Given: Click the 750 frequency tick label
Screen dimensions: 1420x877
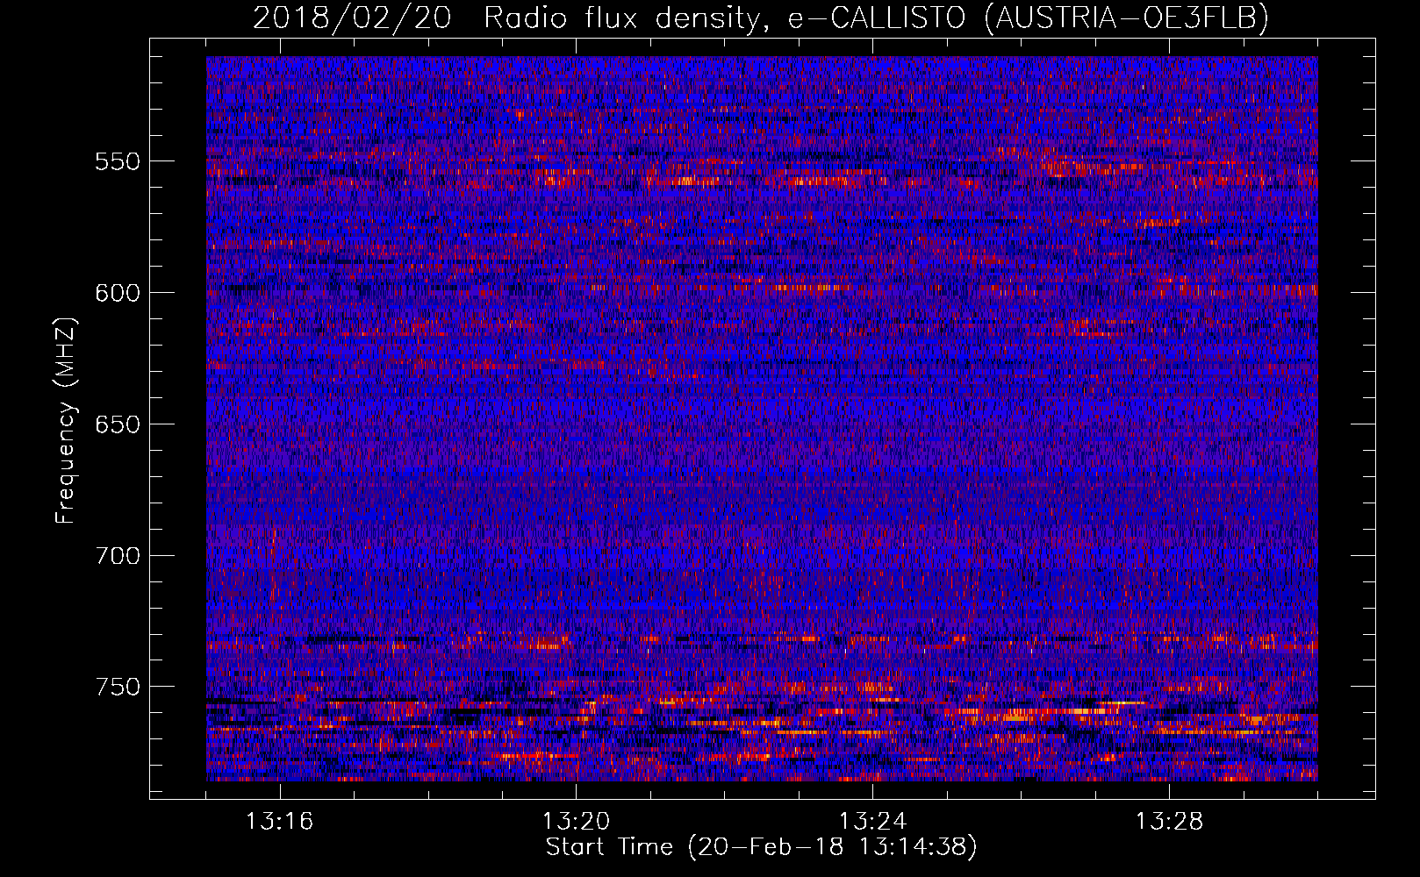Looking at the screenshot, I should point(117,687).
